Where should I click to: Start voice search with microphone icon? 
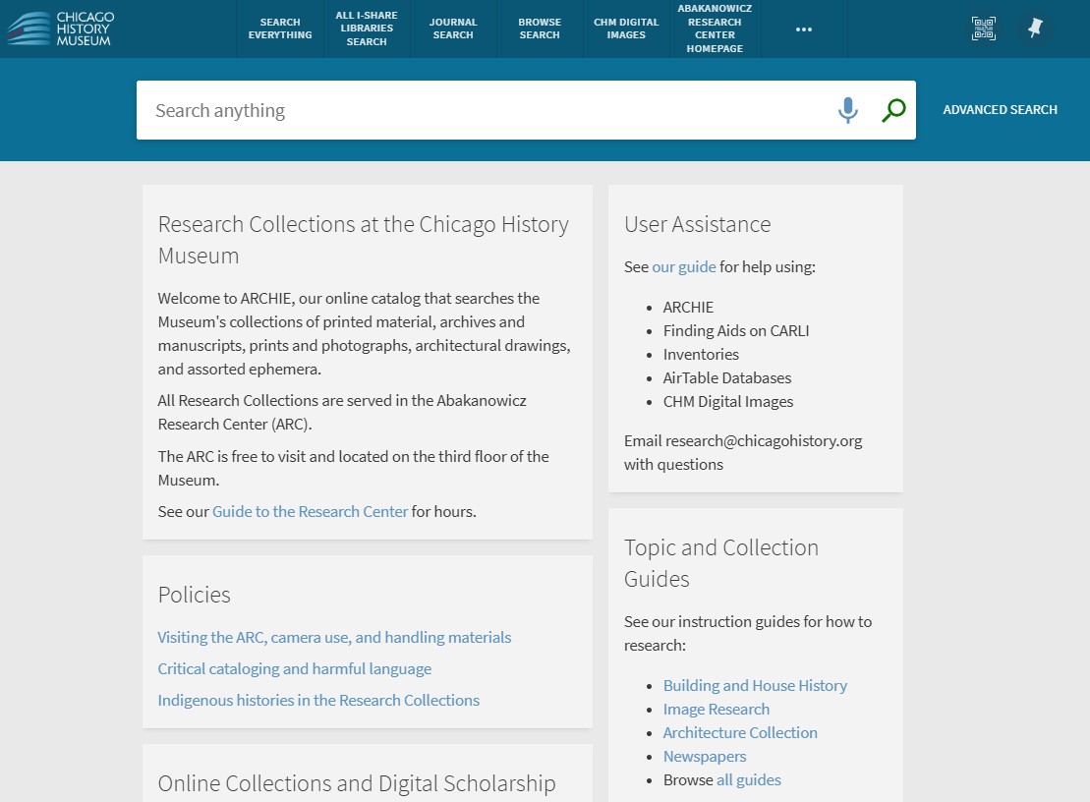tap(847, 110)
